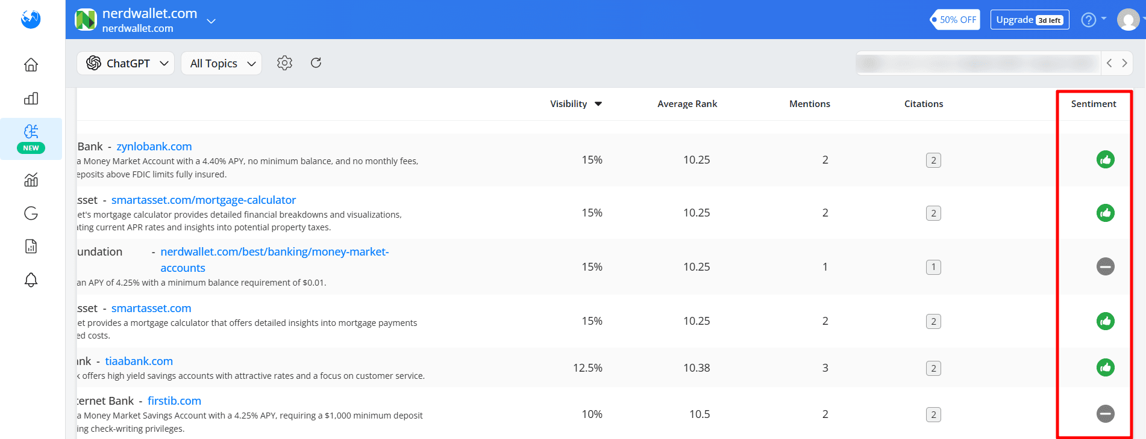
Task: Open citations badge for nerdwallet.com row
Action: coord(933,267)
